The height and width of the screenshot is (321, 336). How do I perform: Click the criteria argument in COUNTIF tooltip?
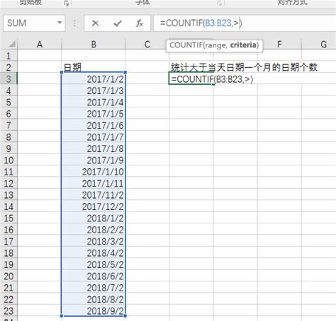click(243, 45)
